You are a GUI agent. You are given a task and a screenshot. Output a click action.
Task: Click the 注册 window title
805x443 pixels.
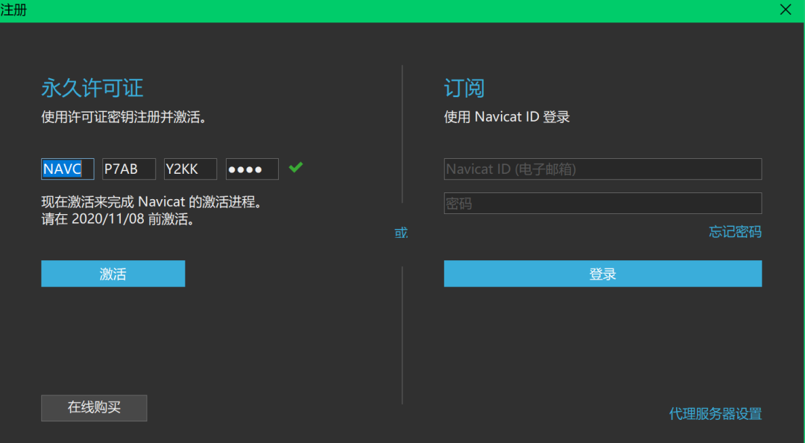coord(13,10)
